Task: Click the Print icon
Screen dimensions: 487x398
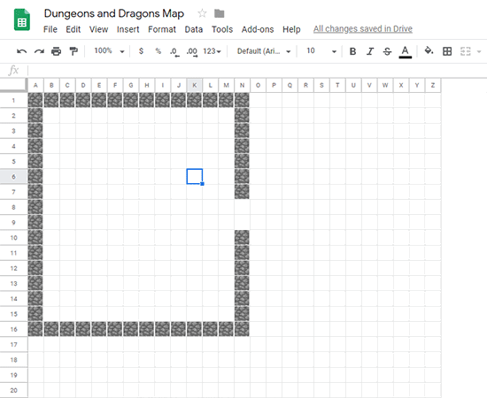Action: [x=56, y=51]
